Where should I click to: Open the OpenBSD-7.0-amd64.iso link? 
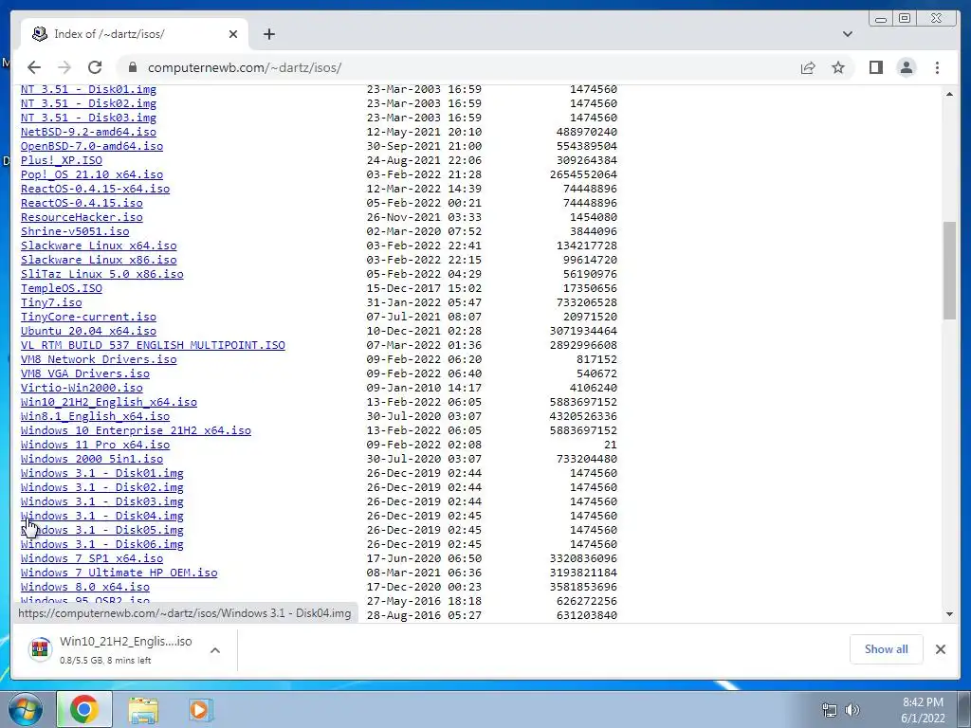92,146
